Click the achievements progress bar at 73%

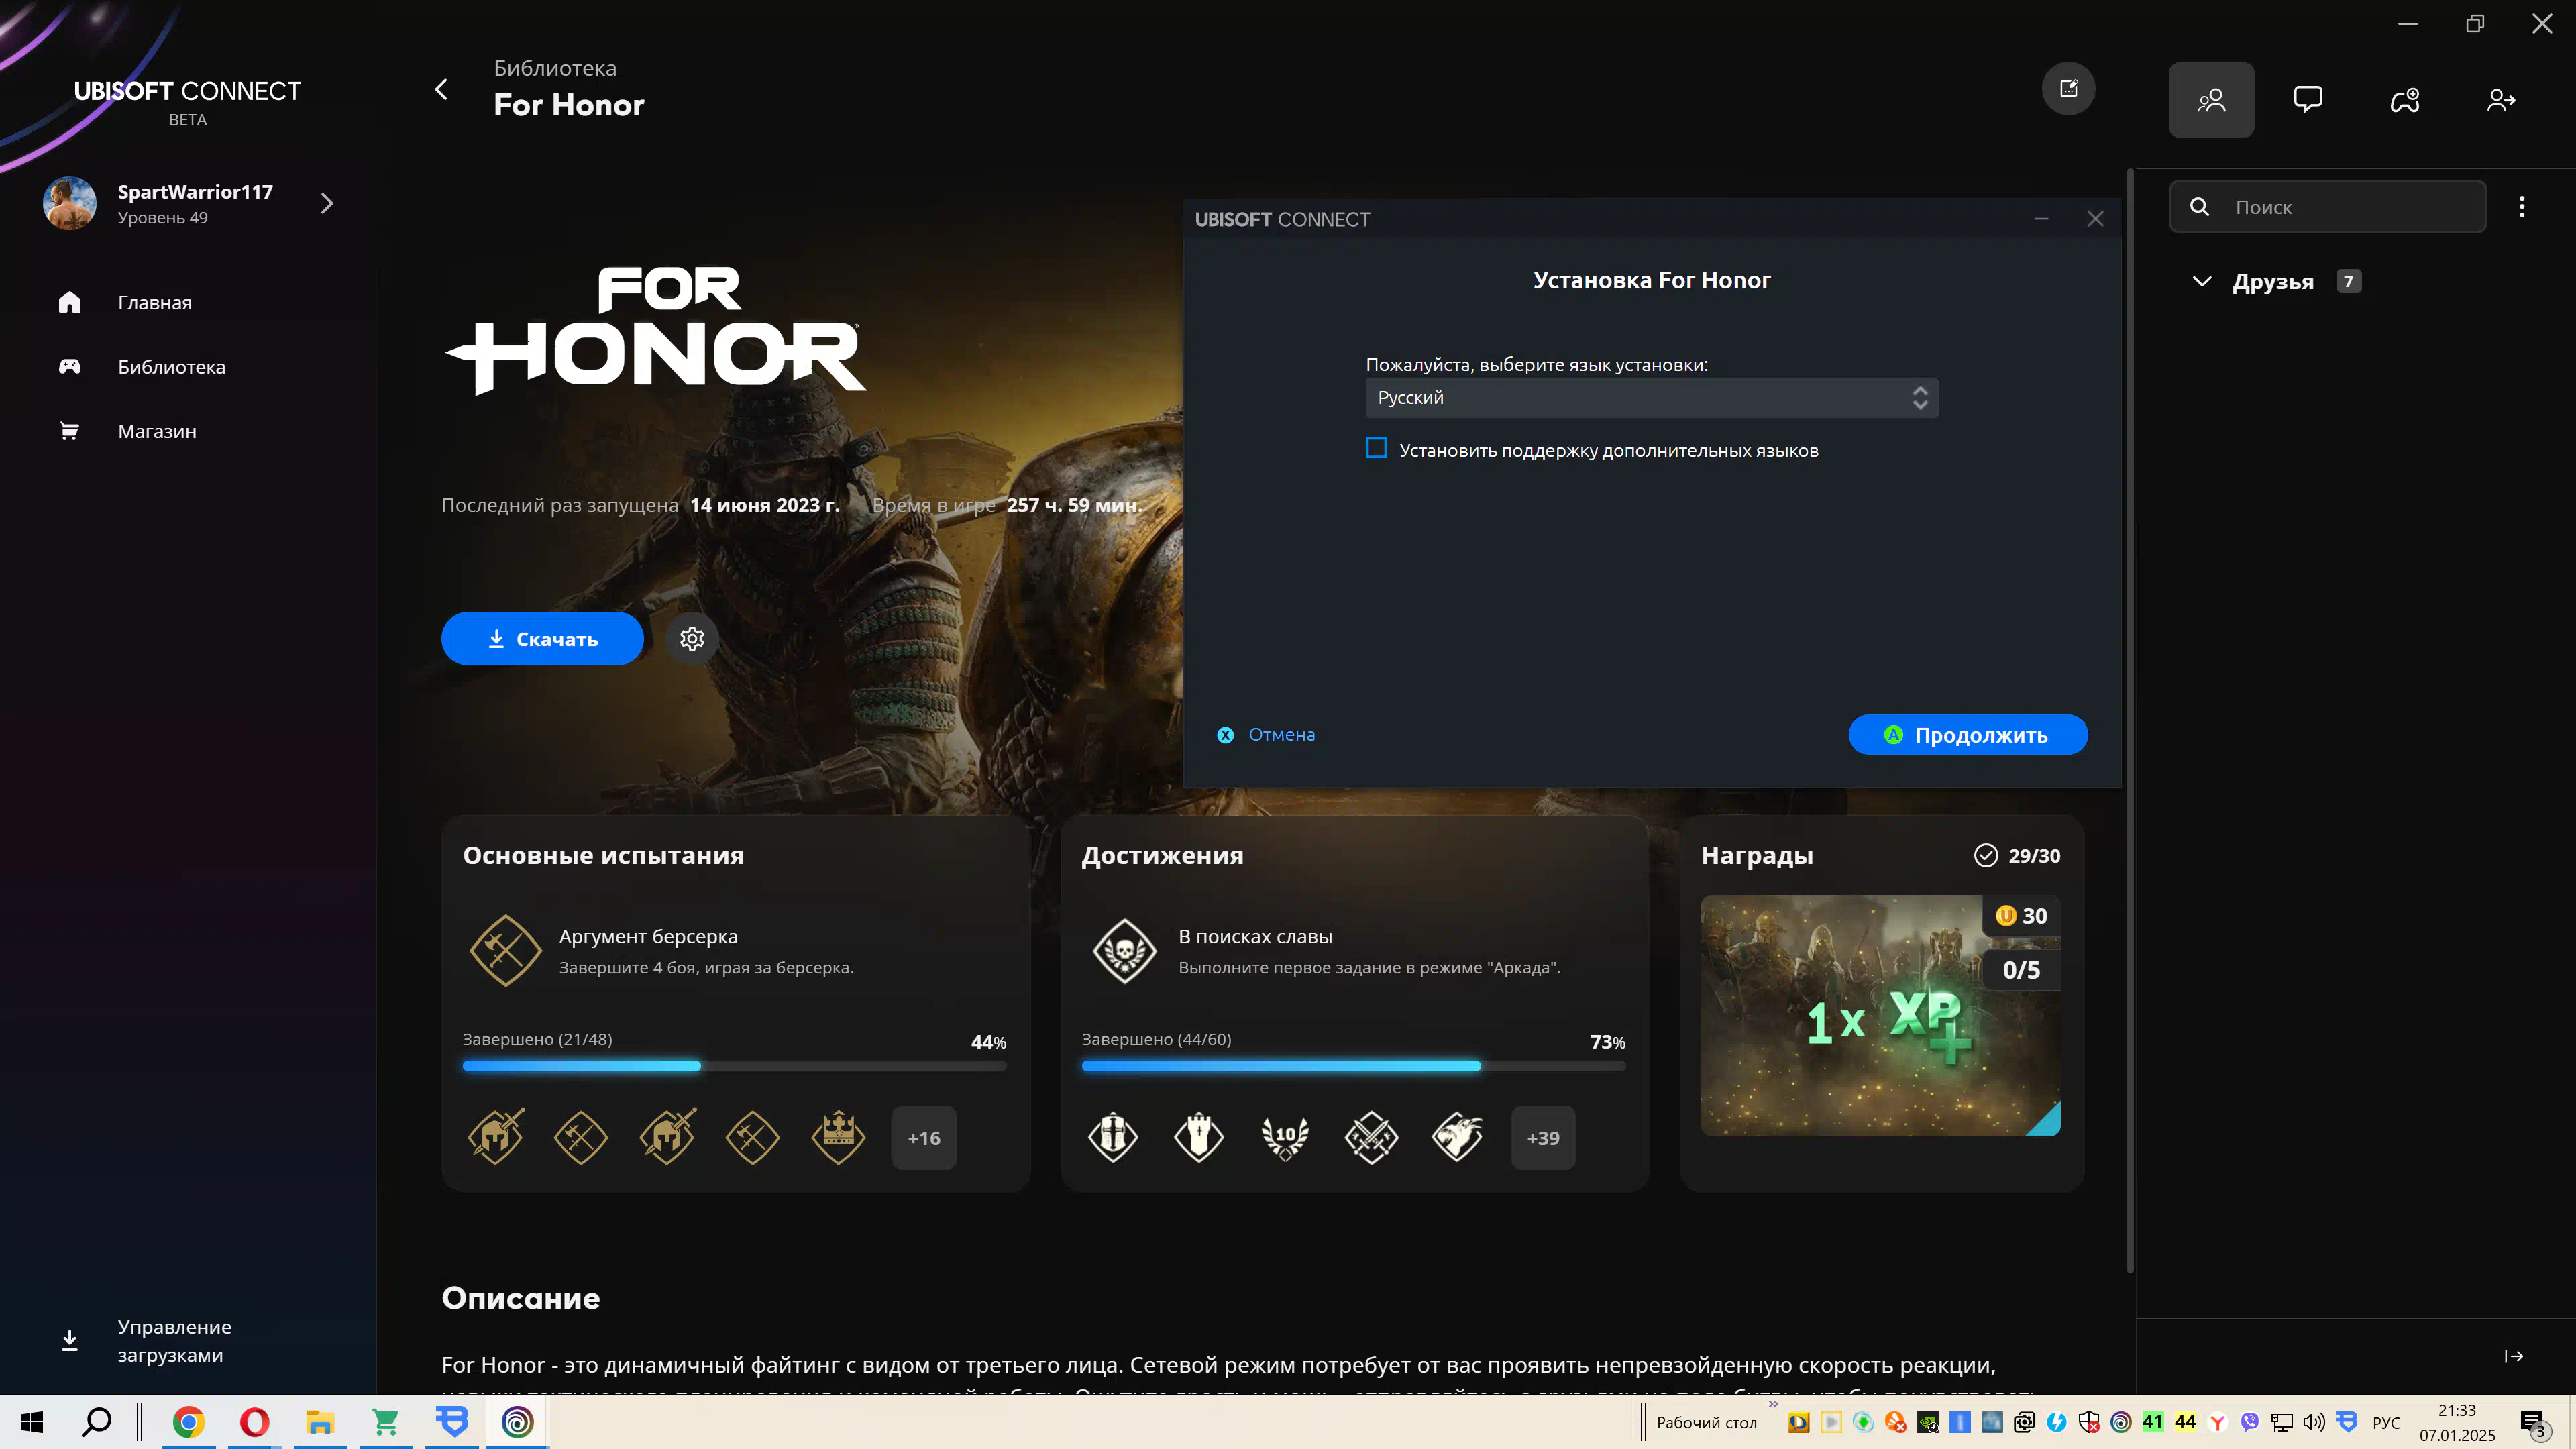(1353, 1066)
